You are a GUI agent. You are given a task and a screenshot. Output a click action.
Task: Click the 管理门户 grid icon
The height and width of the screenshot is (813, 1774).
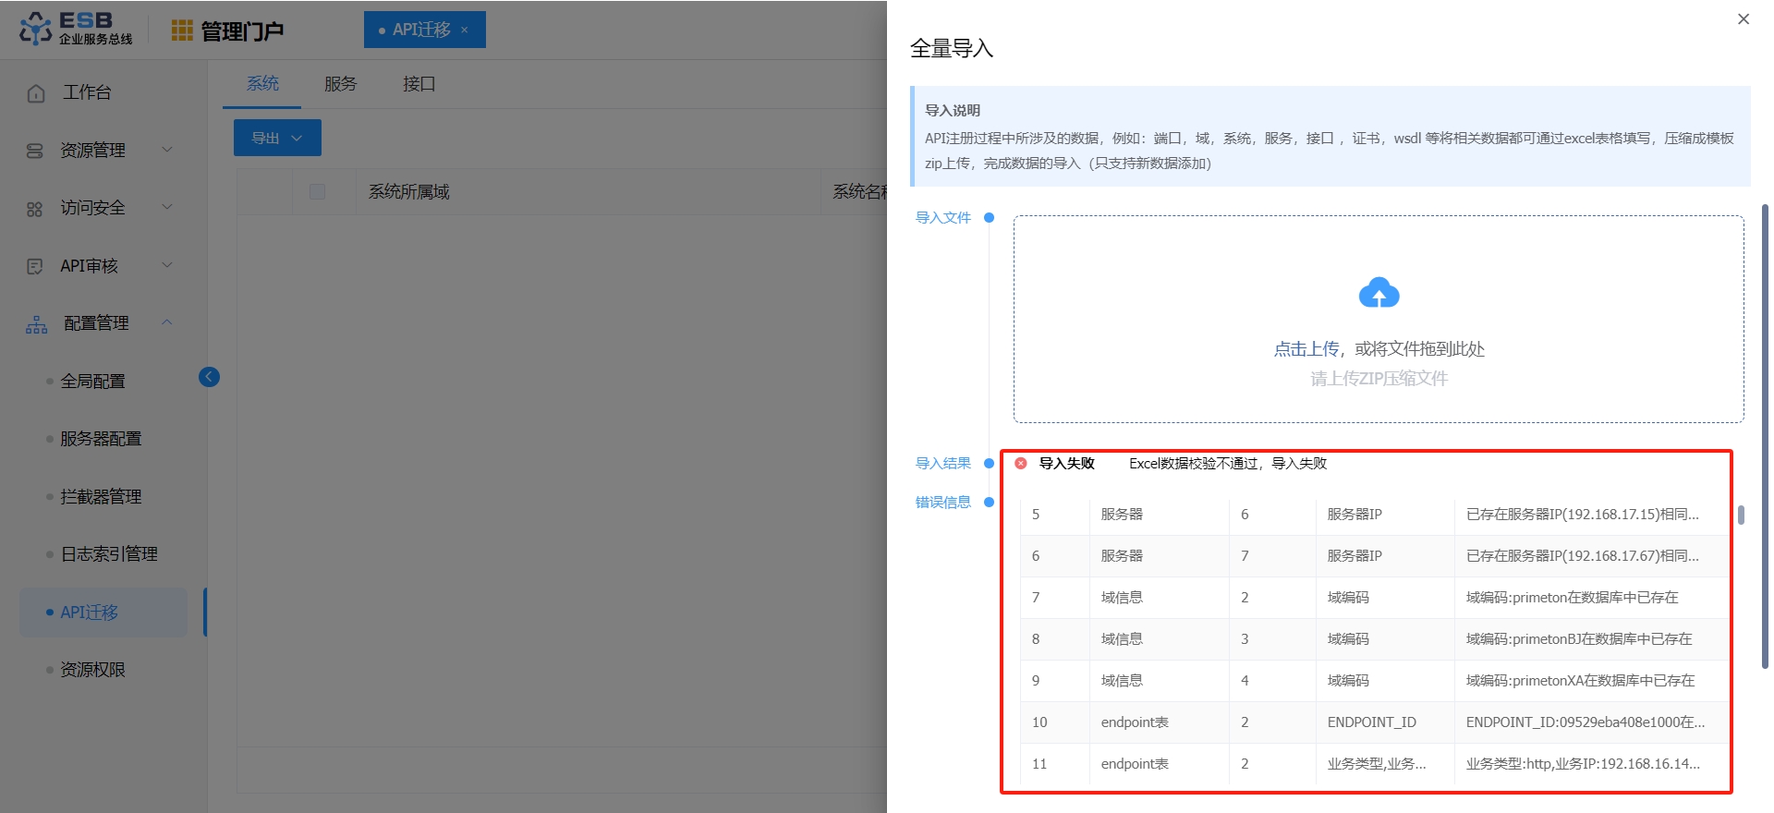pos(182,30)
